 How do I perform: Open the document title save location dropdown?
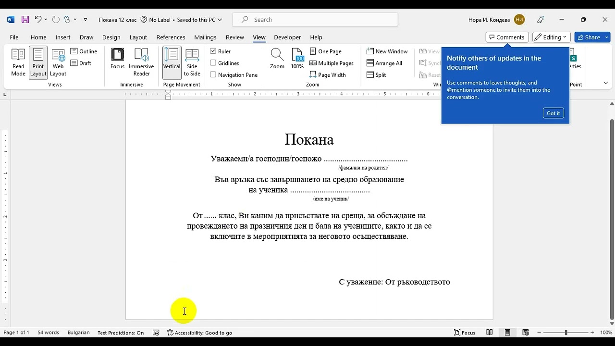[220, 20]
